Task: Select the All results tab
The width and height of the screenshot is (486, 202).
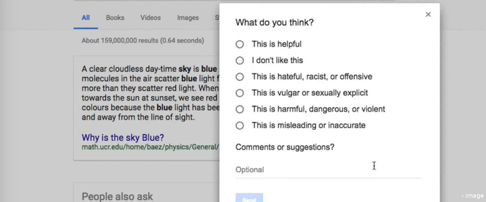Action: pyautogui.click(x=85, y=18)
